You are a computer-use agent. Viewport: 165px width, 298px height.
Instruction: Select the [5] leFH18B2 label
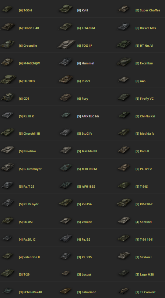(x=86, y=187)
